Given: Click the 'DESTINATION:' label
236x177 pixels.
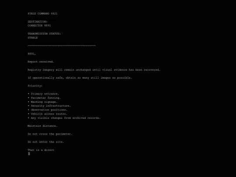Looking at the screenshot, I should coord(38,22).
